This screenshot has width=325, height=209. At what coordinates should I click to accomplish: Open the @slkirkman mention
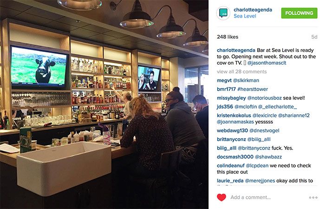coord(246,80)
